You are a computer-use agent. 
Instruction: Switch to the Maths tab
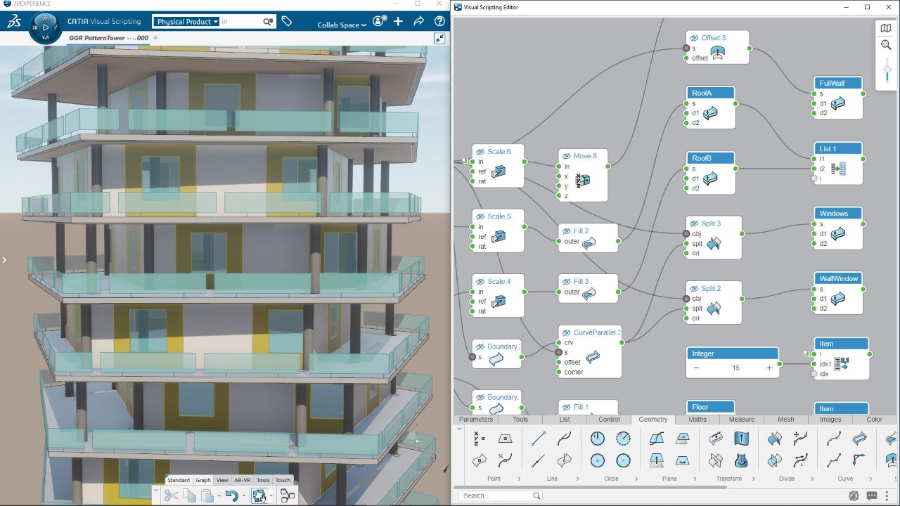click(697, 420)
